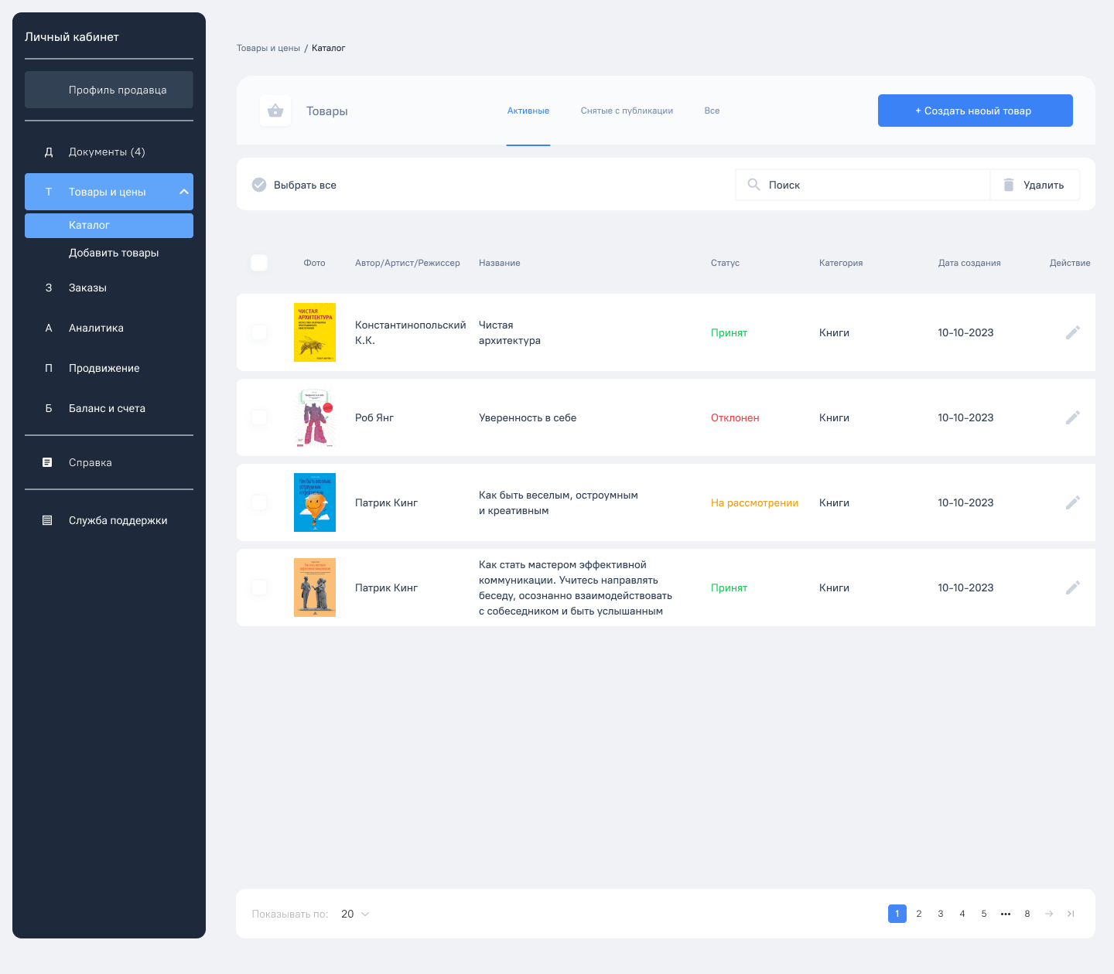Jump to last page with skip icon
The width and height of the screenshot is (1114, 974).
(x=1071, y=914)
